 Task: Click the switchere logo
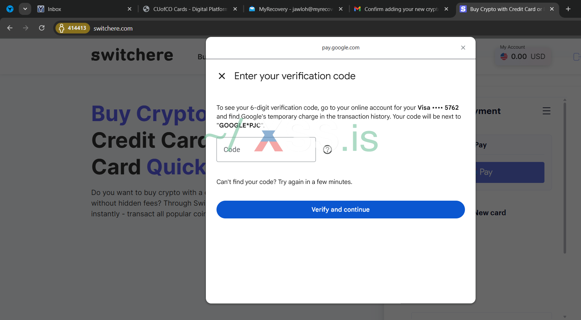tap(132, 55)
